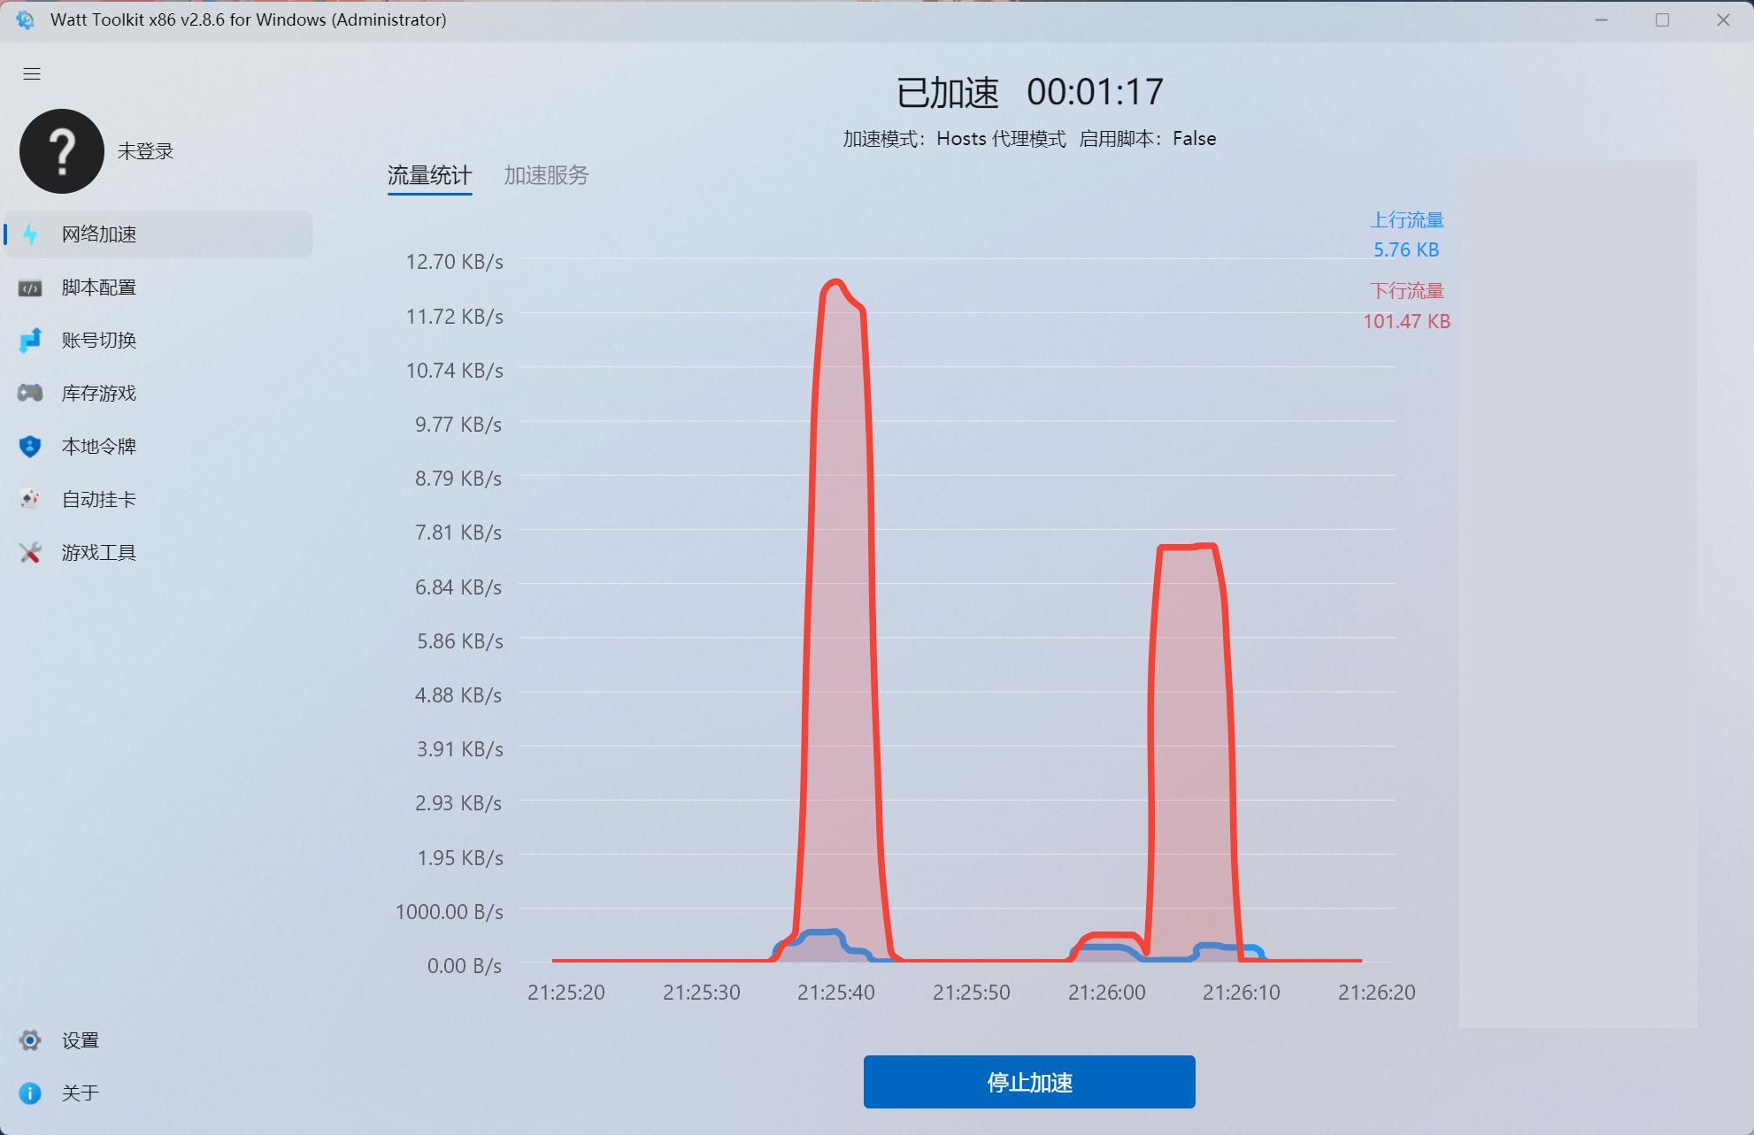
Task: Click the 游戏工具 game tools wrench icon
Action: click(30, 552)
